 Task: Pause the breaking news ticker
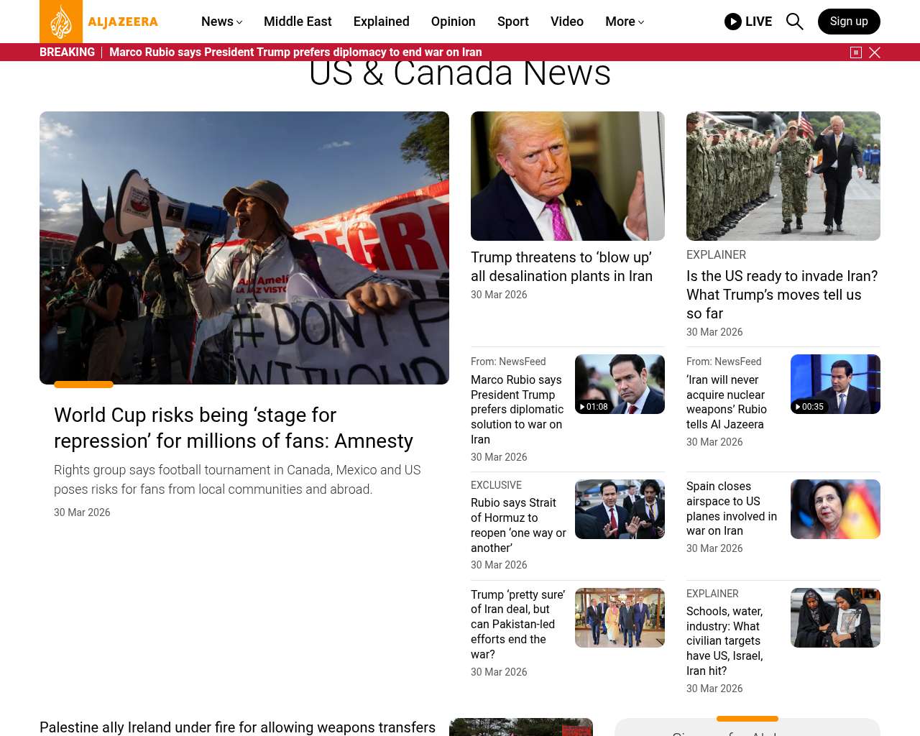click(x=856, y=52)
